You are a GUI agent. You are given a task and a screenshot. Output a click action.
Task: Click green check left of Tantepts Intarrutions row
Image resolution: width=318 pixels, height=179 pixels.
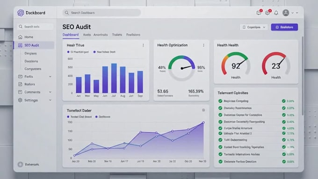tap(220, 154)
